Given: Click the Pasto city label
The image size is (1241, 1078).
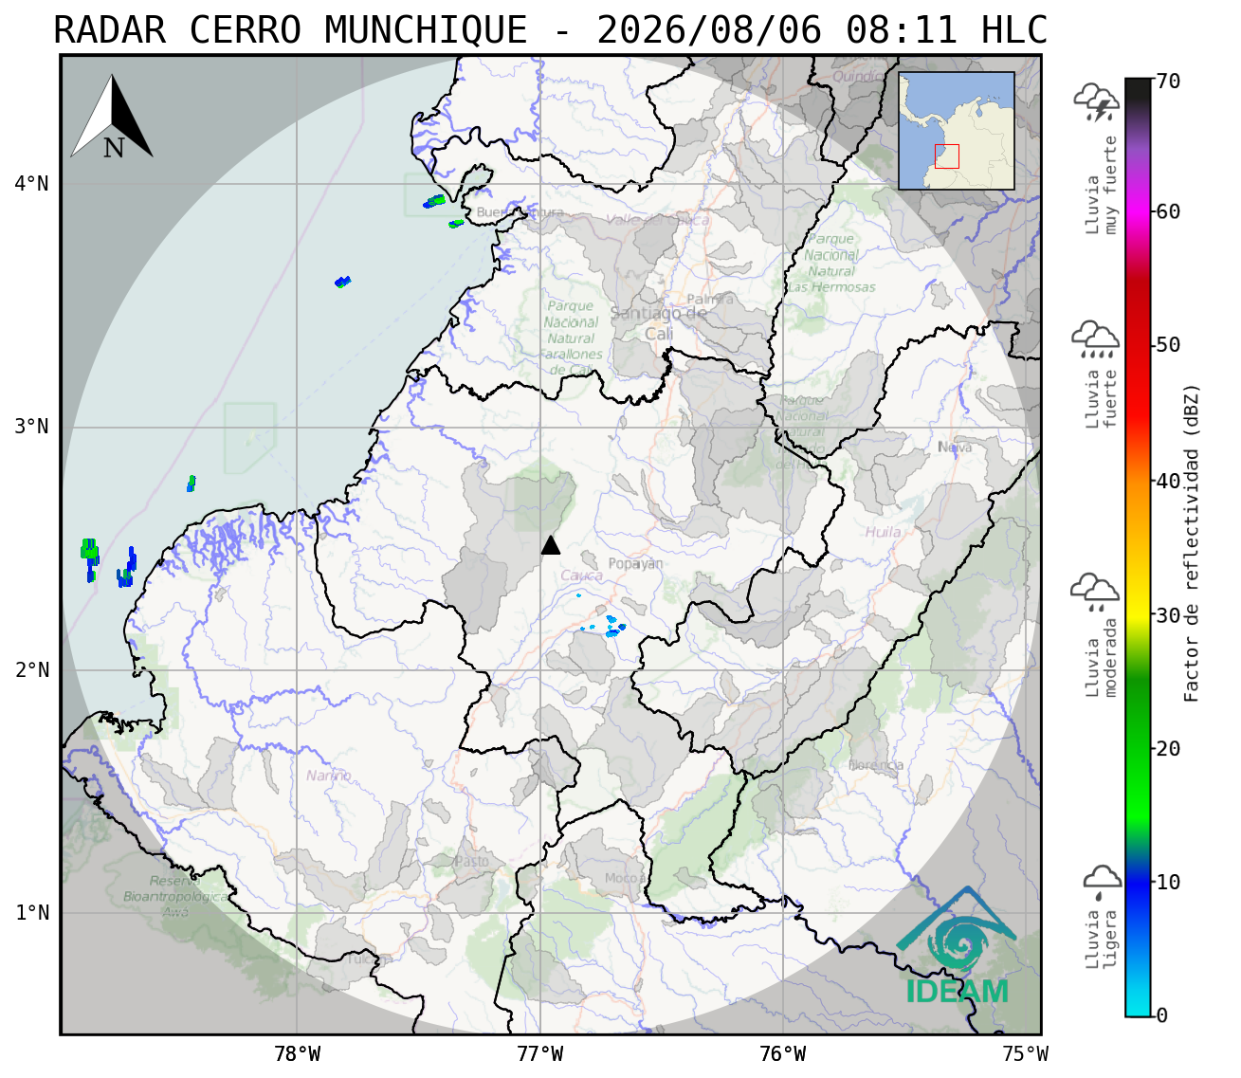Looking at the screenshot, I should point(471,862).
